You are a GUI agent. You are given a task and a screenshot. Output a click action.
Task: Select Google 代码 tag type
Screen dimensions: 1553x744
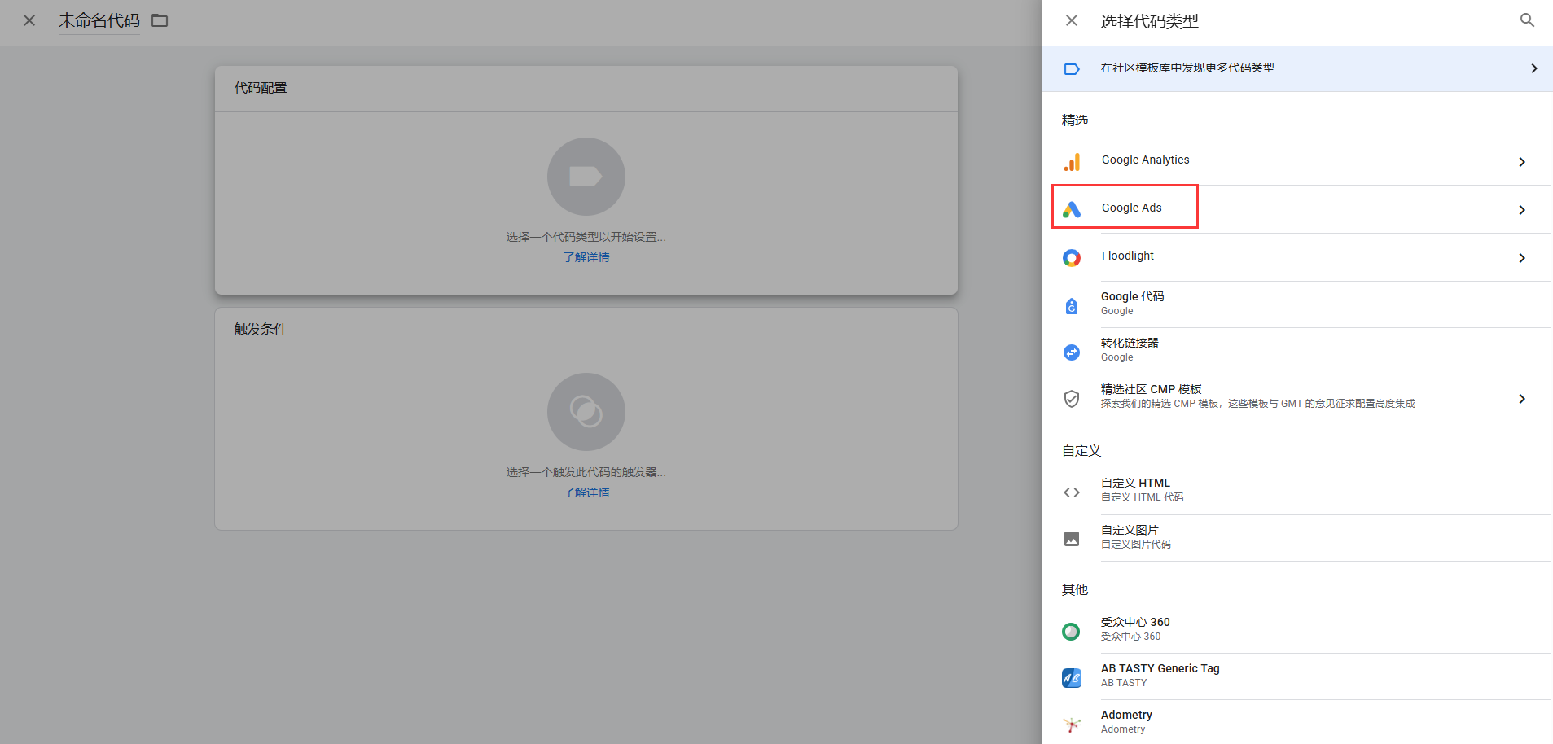pyautogui.click(x=1297, y=304)
